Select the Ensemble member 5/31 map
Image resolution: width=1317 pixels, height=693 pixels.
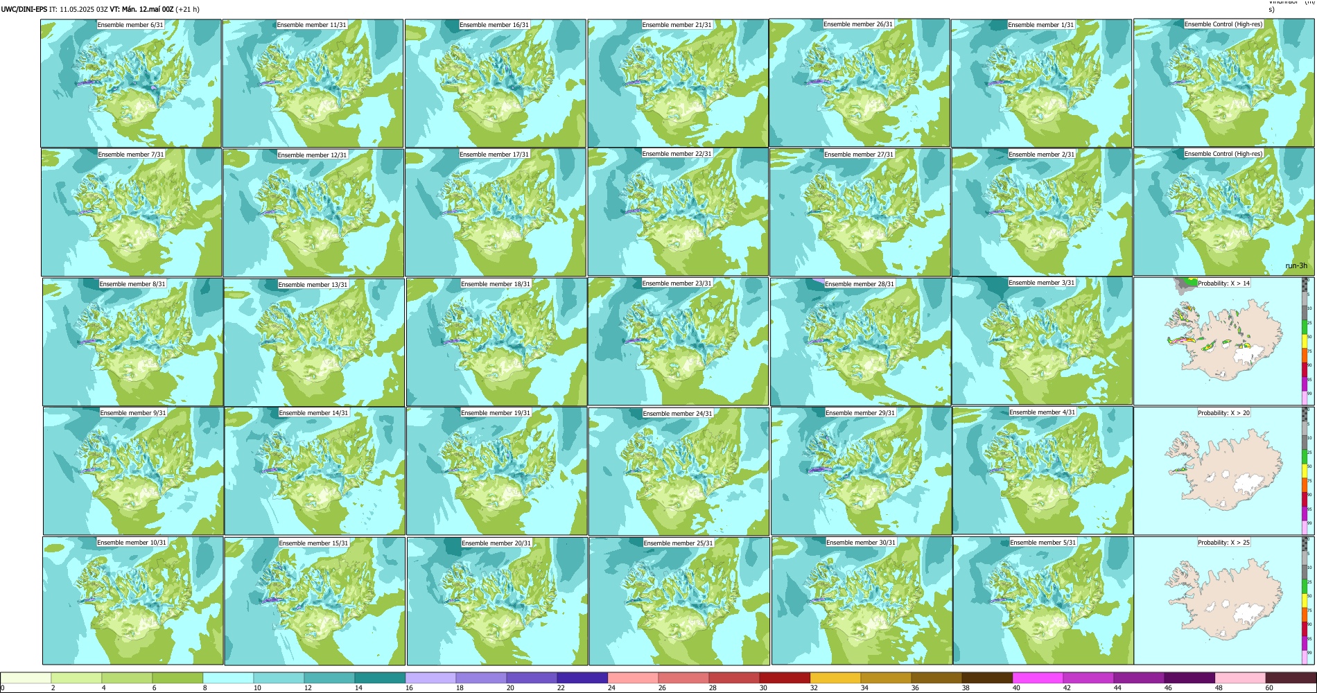coord(1043,601)
